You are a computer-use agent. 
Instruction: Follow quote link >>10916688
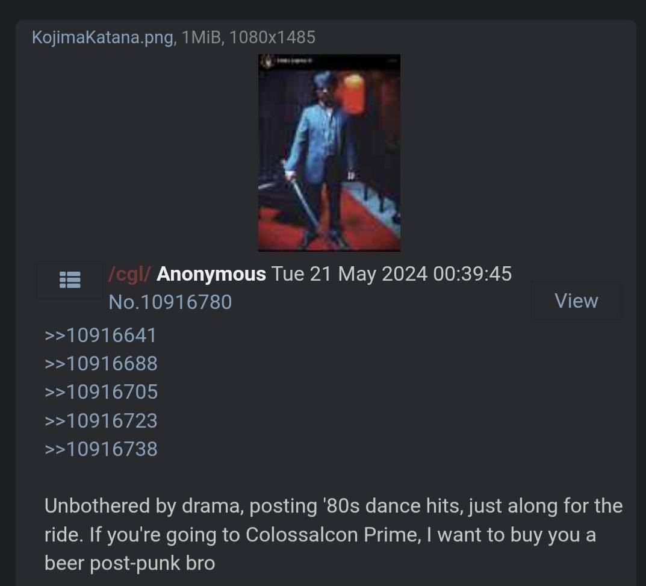pos(101,364)
